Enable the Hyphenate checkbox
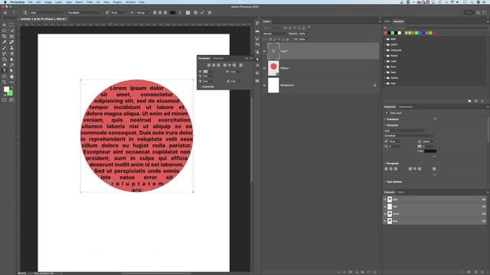The height and width of the screenshot is (275, 490). (200, 86)
